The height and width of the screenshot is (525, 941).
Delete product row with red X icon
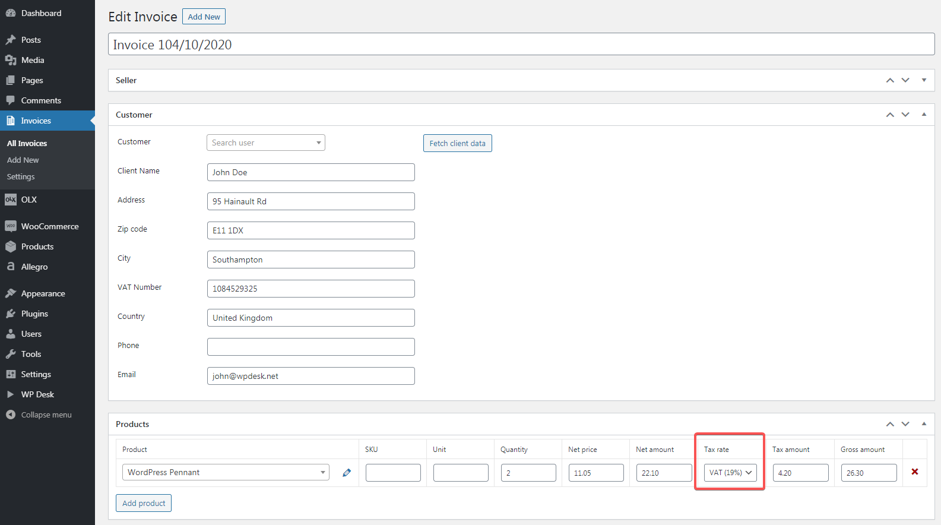[x=914, y=472]
